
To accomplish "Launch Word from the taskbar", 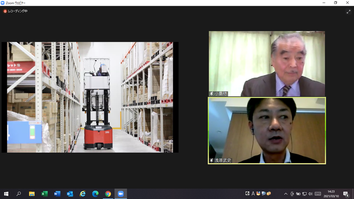I will pos(57,194).
